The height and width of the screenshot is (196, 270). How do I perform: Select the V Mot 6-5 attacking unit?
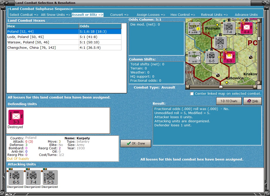pyautogui.click(x=16, y=177)
